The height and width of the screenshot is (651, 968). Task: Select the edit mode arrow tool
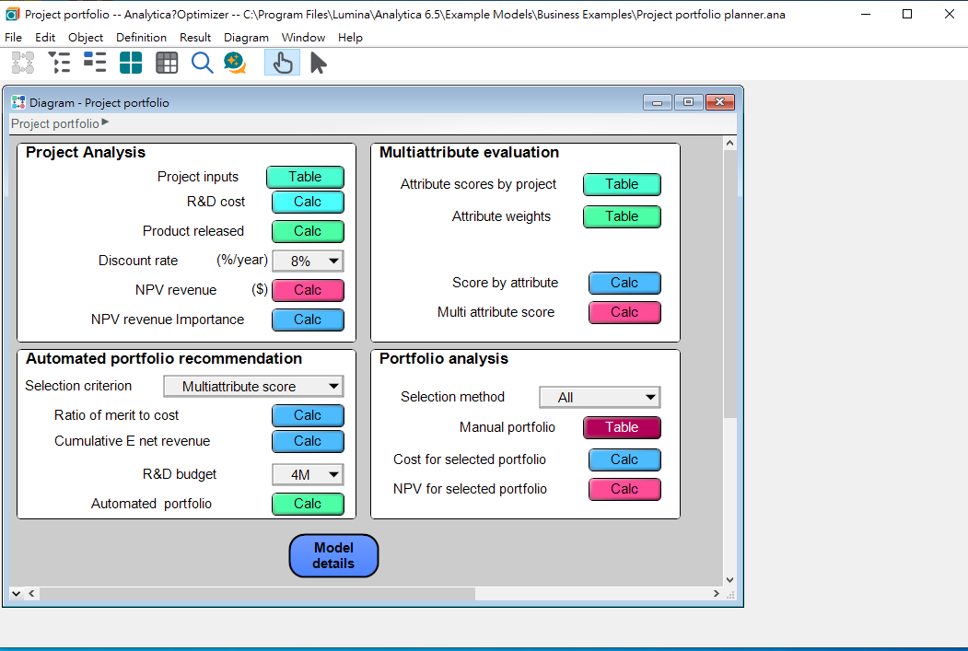318,63
